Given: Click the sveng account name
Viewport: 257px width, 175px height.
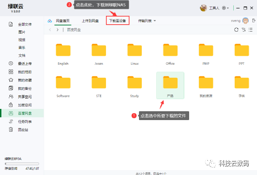Looking at the screenshot, I should pyautogui.click(x=236, y=20).
